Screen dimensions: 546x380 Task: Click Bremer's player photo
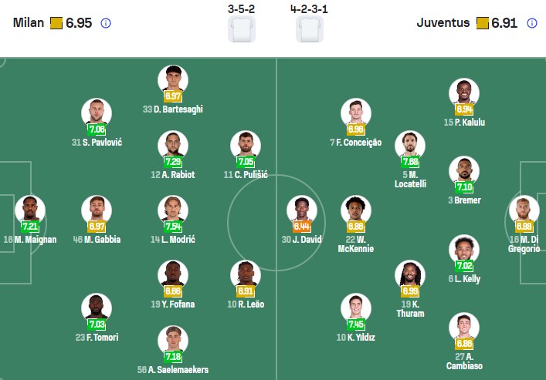pos(464,170)
